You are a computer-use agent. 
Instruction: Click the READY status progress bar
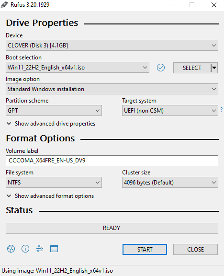pyautogui.click(x=112, y=228)
